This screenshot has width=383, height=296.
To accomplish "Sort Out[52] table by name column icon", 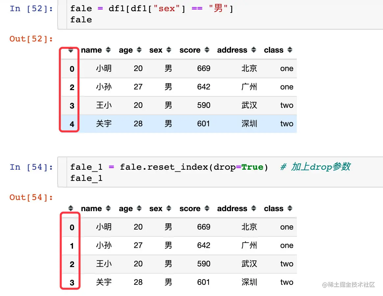I will pyautogui.click(x=108, y=50).
